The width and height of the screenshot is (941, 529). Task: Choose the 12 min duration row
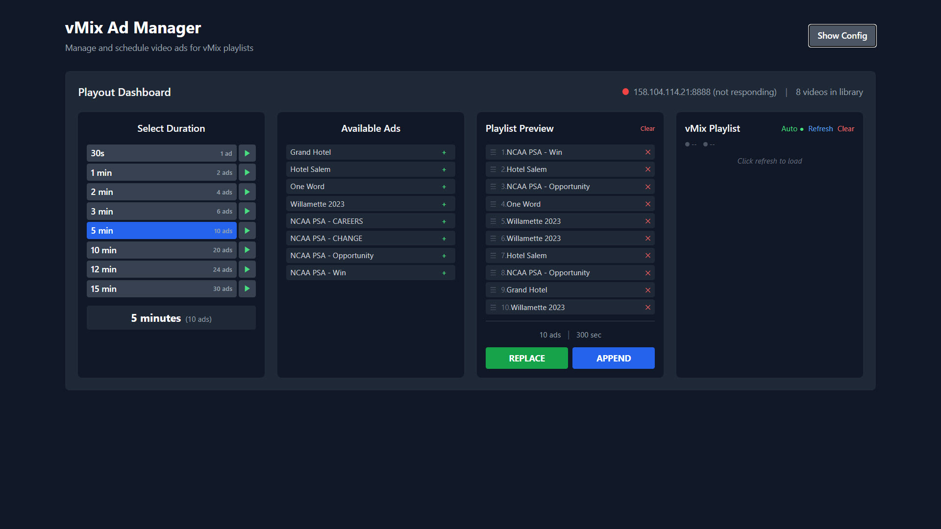pos(161,269)
